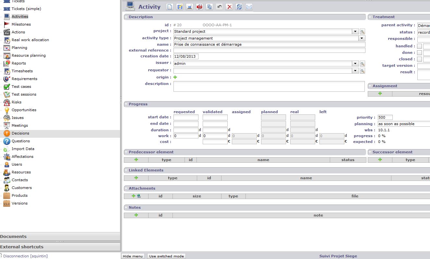
Task: Click the Hide menu button
Action: (x=133, y=256)
